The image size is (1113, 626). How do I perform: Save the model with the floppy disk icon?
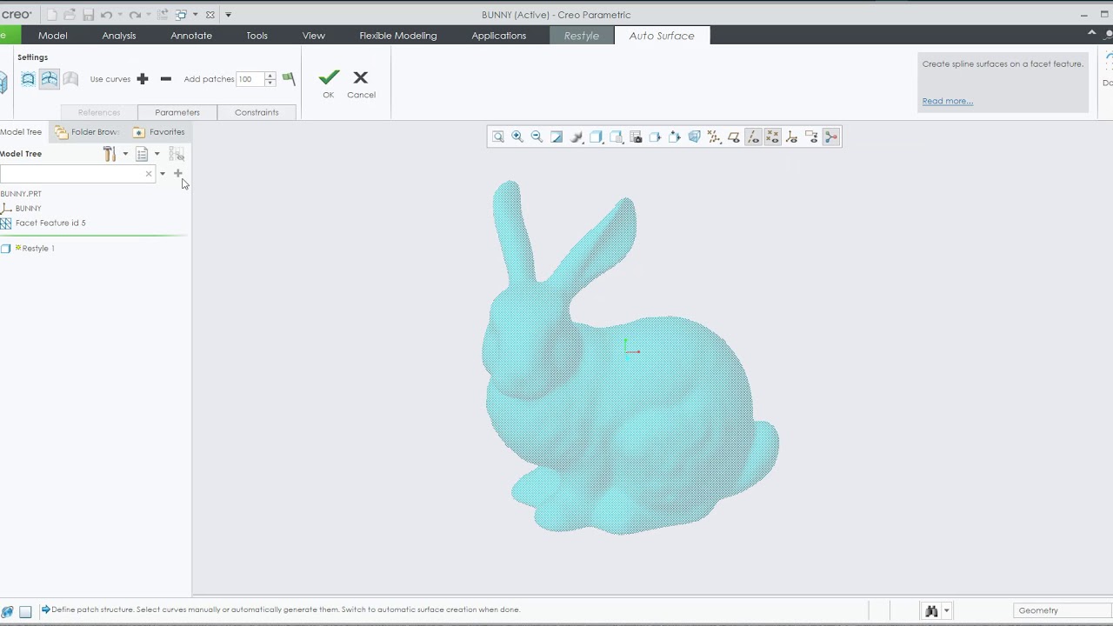tap(88, 15)
